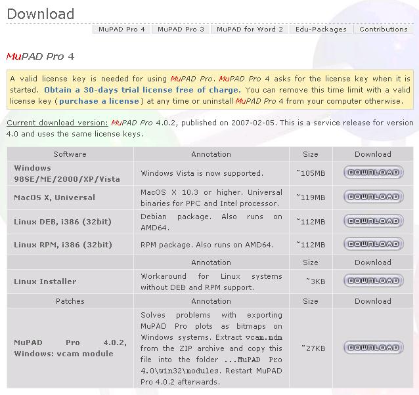Select the 'MacOS X, Universal' row label
419x395 pixels.
click(55, 197)
